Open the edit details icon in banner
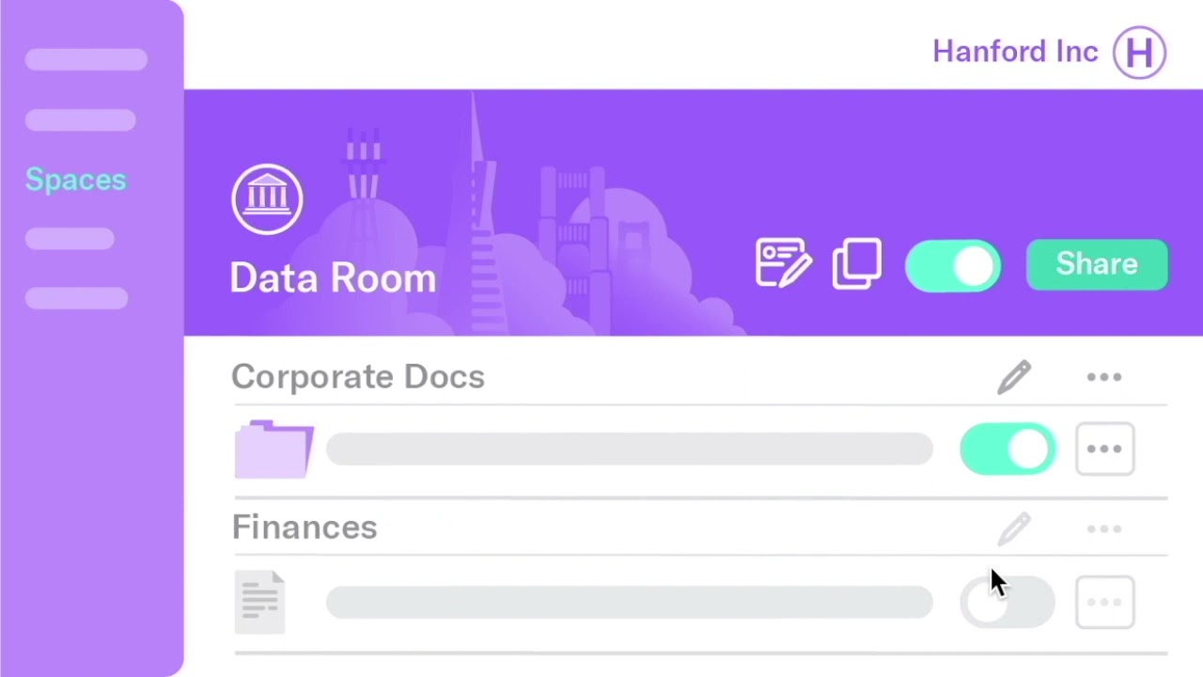Viewport: 1203px width, 677px height. (x=783, y=263)
